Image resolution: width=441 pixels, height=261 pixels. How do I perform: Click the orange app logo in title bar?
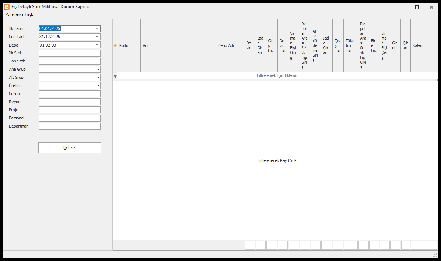tap(7, 7)
